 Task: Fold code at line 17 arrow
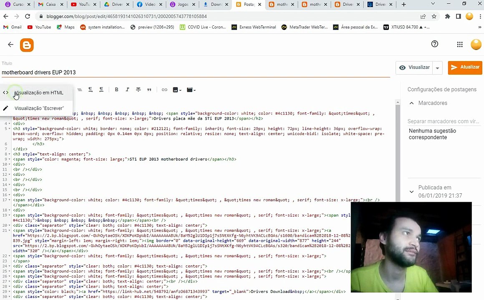tap(10, 200)
